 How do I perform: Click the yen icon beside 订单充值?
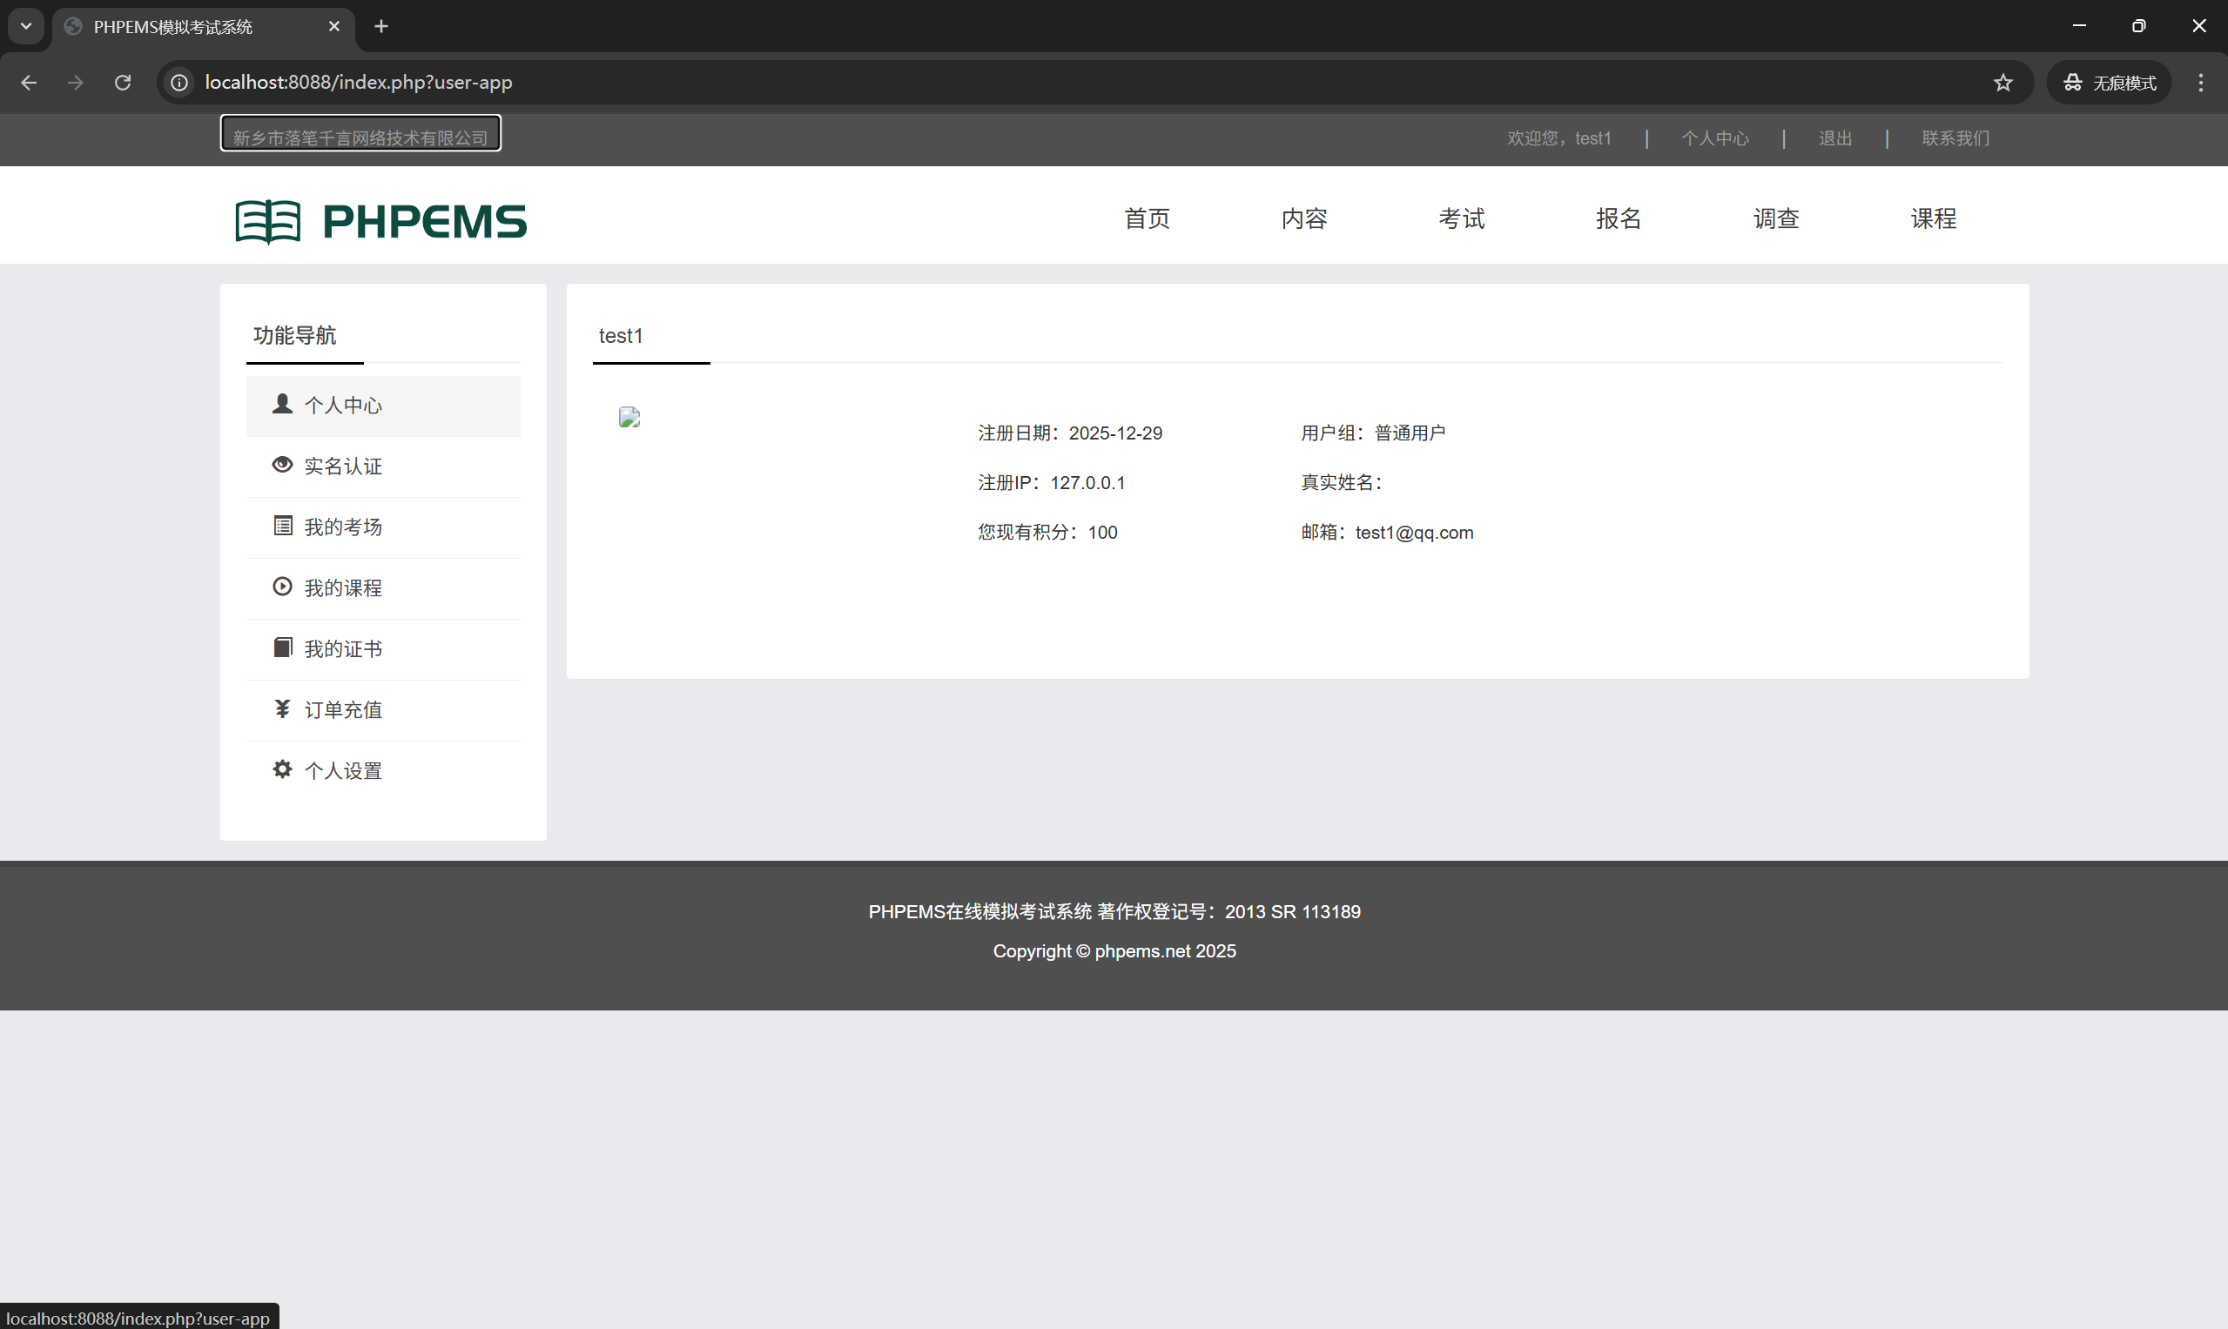[282, 708]
